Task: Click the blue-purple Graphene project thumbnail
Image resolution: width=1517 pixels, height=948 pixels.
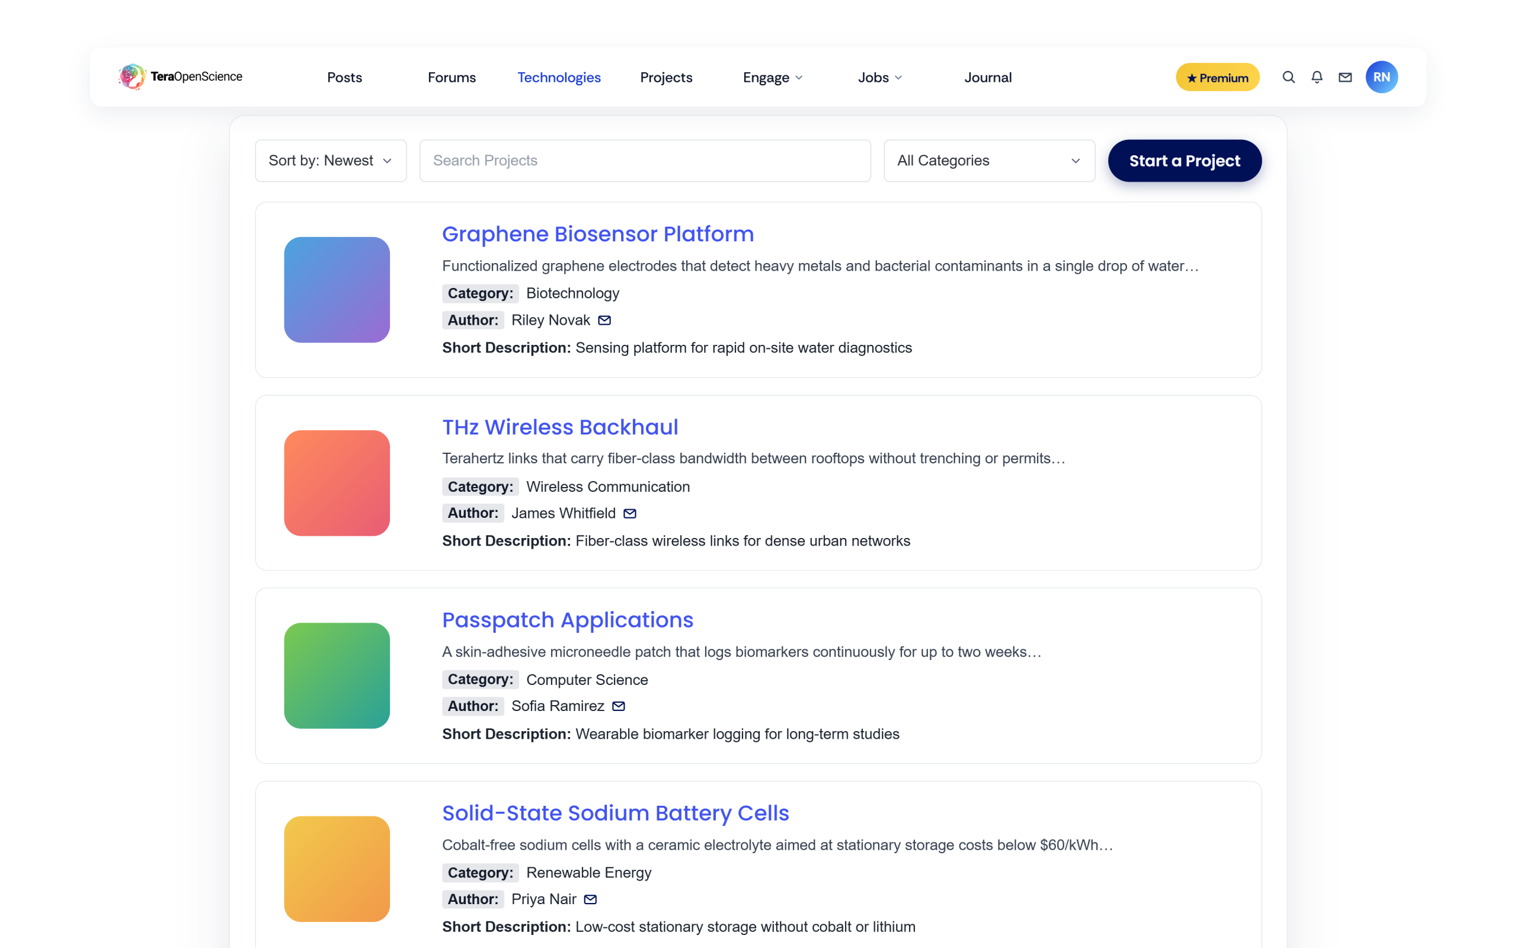Action: [x=337, y=290]
